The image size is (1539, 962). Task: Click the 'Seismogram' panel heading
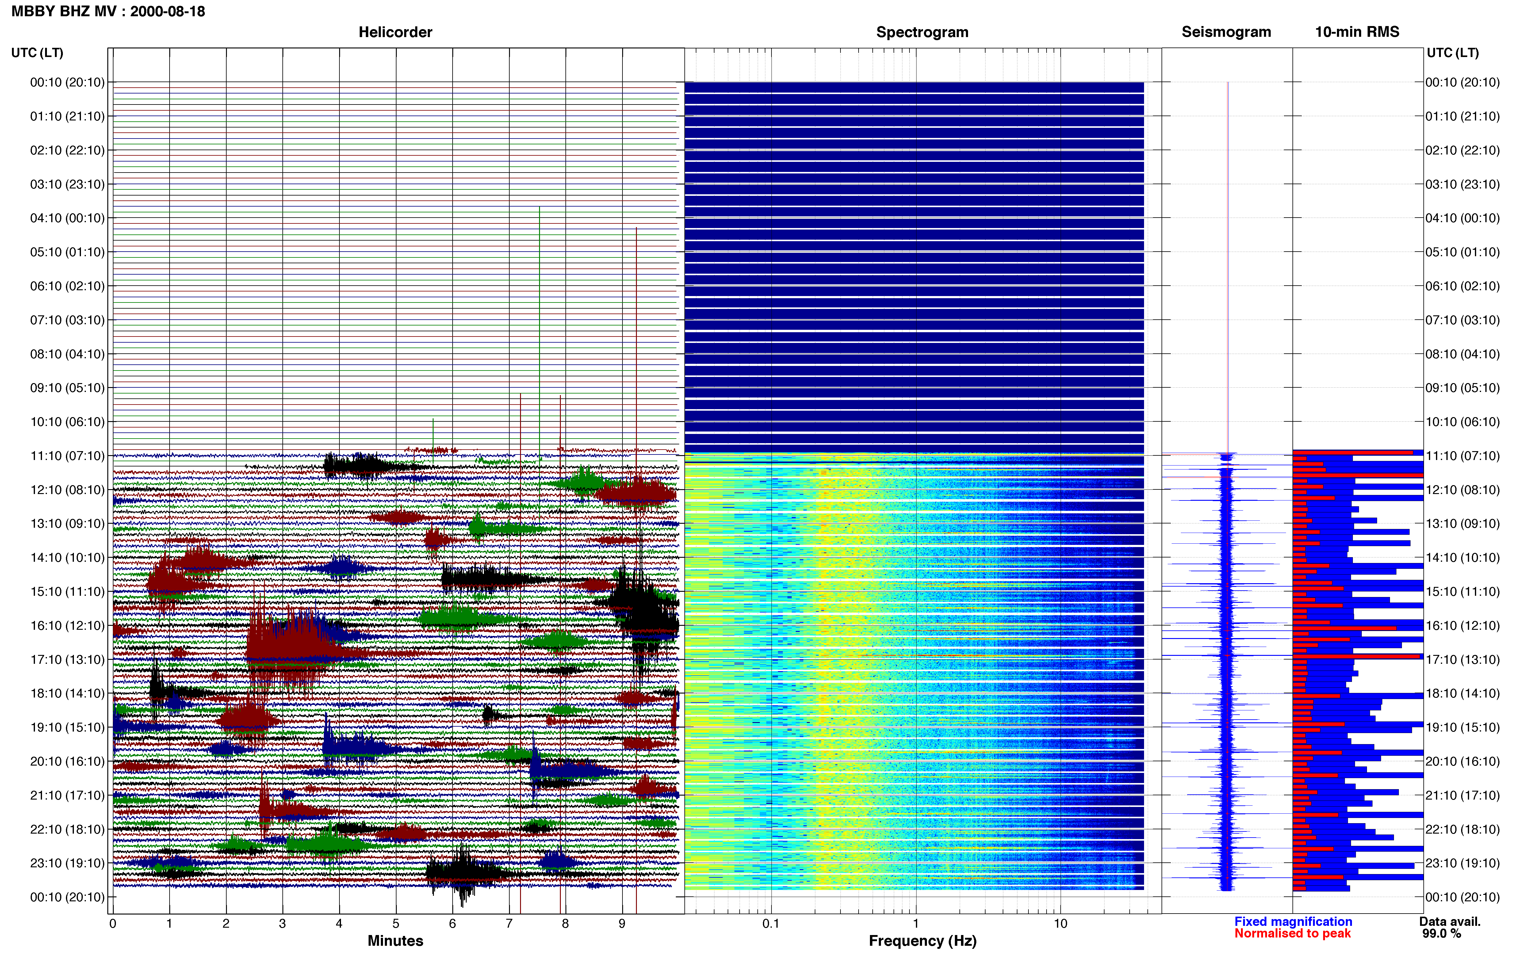(1226, 32)
